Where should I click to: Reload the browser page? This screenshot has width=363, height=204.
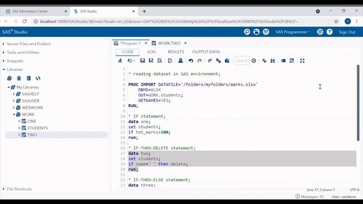tap(24, 22)
